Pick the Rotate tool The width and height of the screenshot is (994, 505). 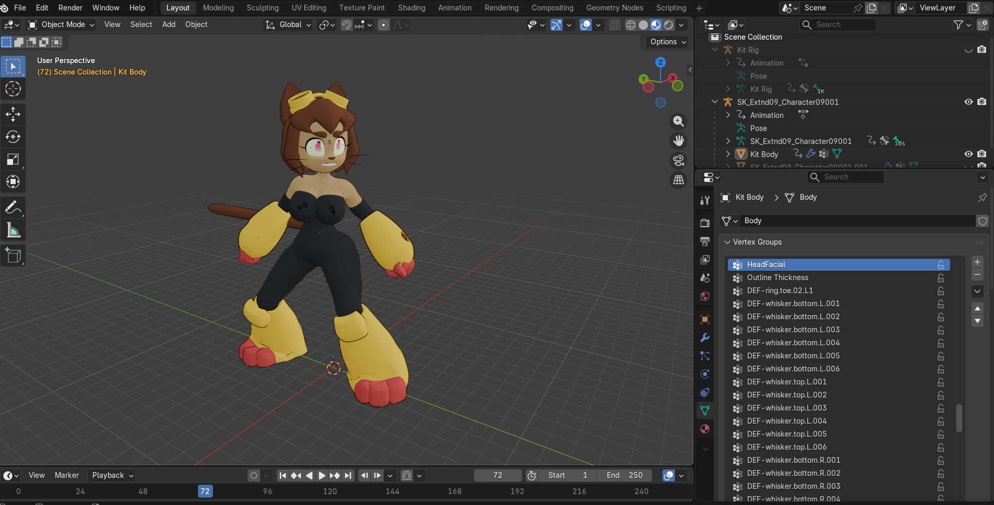(x=13, y=137)
